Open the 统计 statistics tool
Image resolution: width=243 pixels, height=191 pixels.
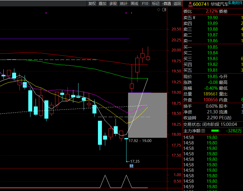click(124, 3)
